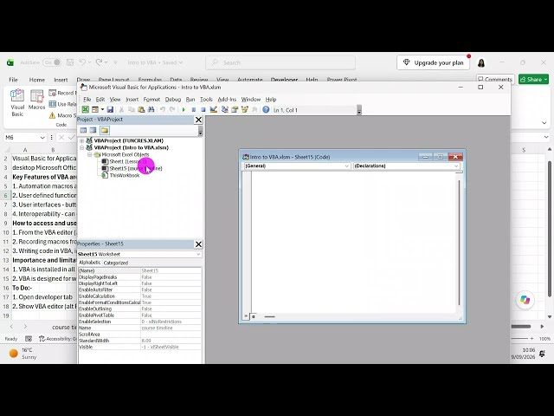Screen dimensions: 554x416
Task: Click View Code icon in Project pane
Action: pos(83,130)
